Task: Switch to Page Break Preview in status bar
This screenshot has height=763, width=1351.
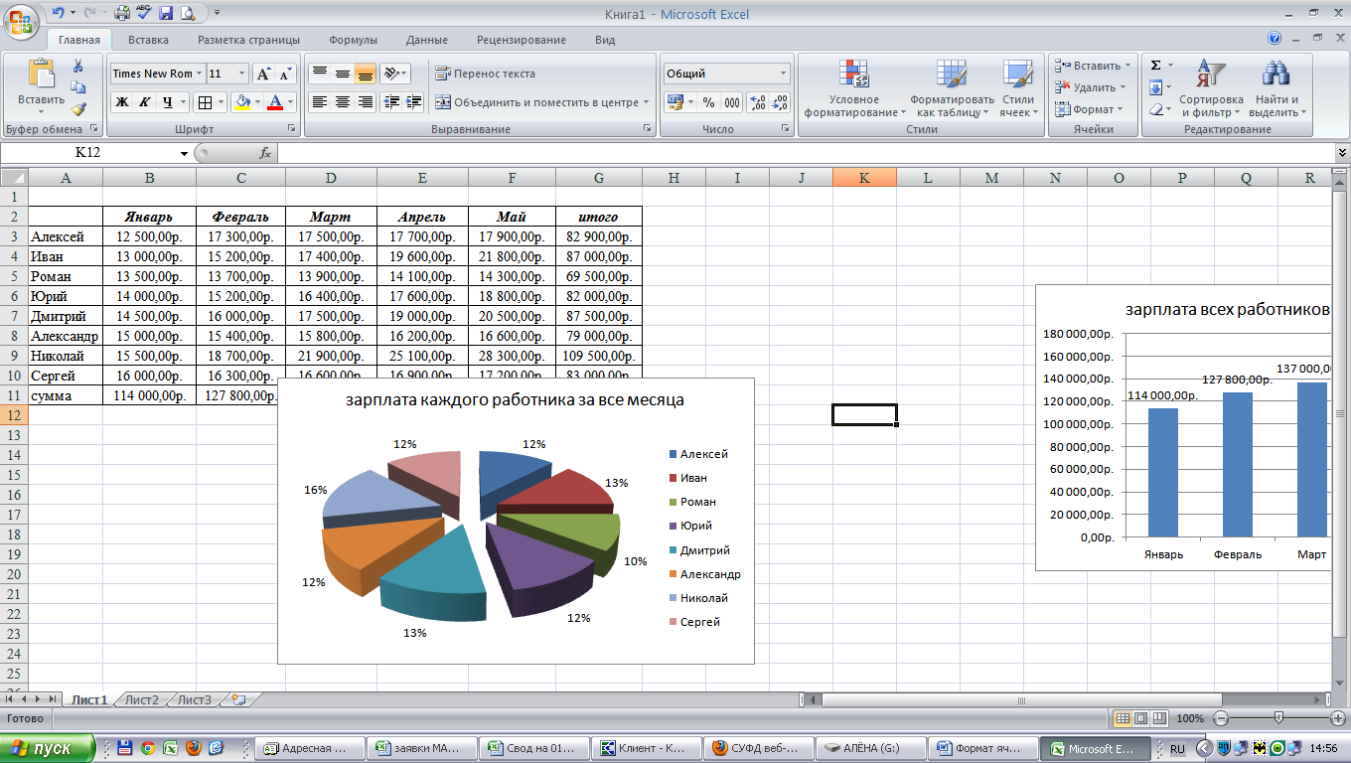Action: tap(1158, 718)
